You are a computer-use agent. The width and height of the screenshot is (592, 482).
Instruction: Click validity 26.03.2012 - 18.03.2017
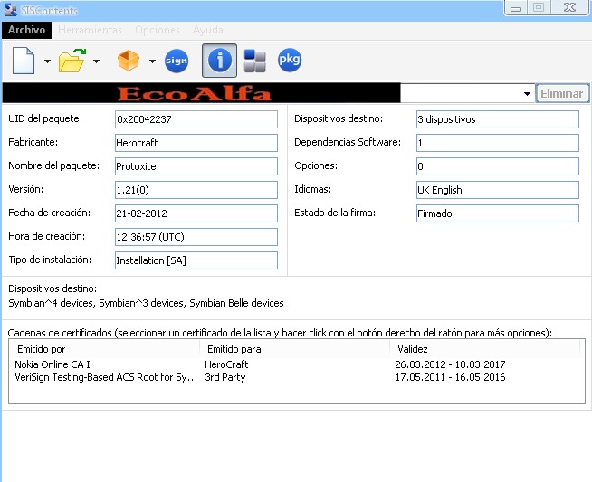pos(450,364)
